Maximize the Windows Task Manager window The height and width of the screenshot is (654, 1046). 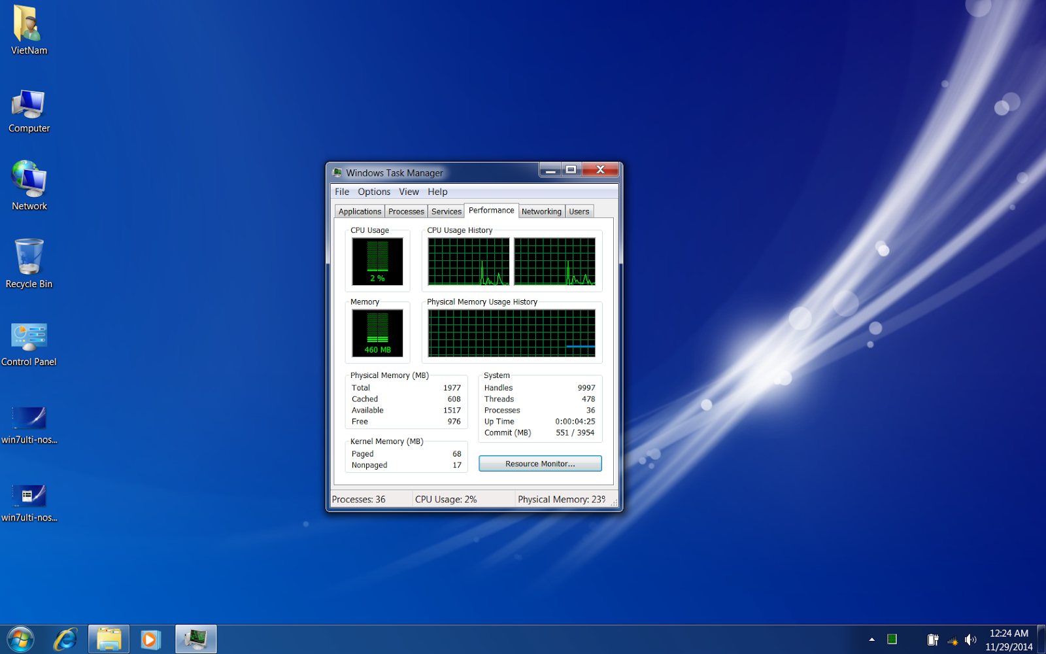[571, 170]
